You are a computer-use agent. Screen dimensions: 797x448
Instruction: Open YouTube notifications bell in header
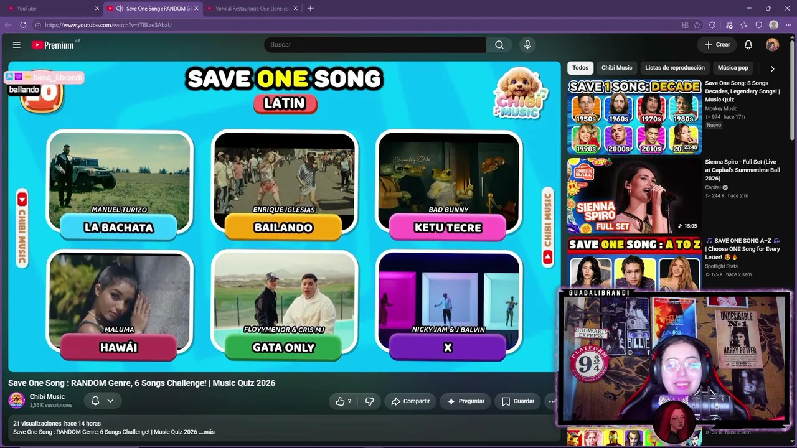click(748, 45)
